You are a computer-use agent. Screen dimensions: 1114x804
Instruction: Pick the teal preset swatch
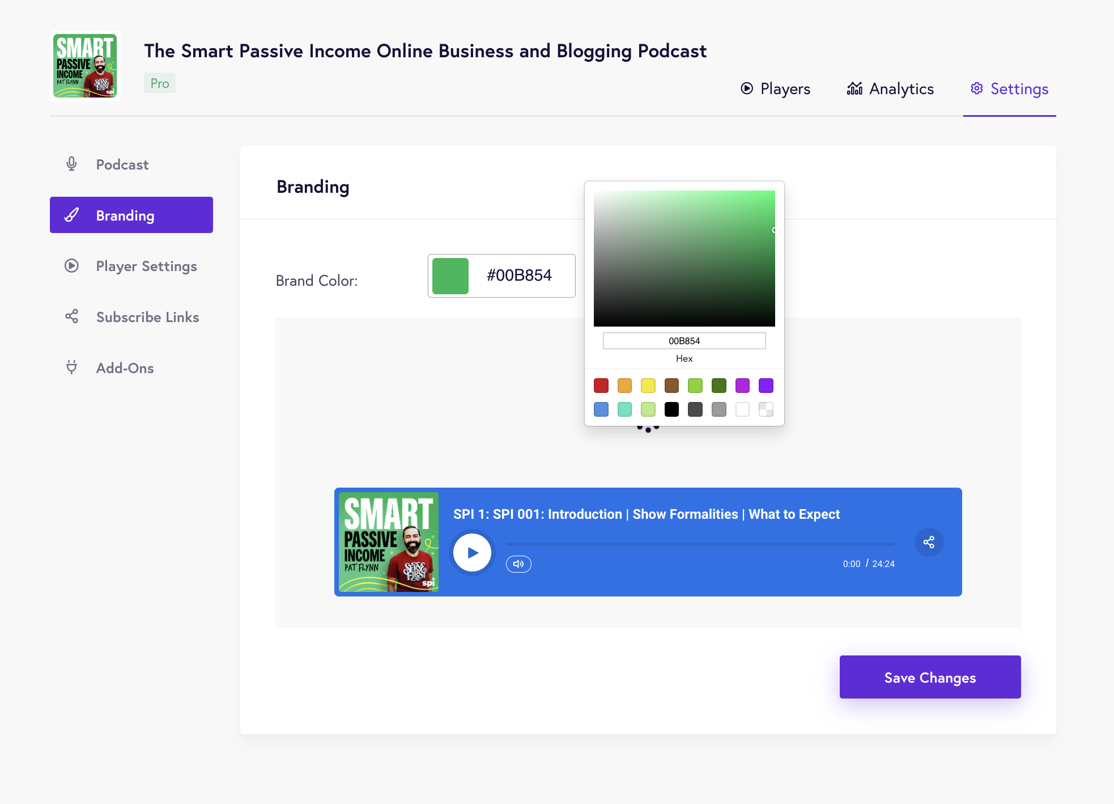[x=624, y=409]
